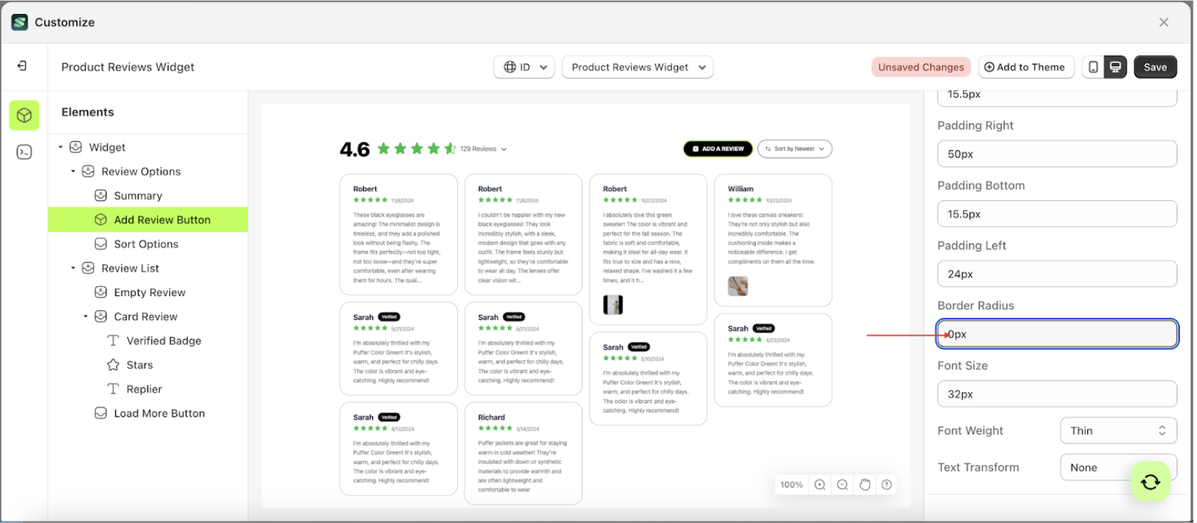The image size is (1197, 523).
Task: Expand the 129 Reviews chevron in preview
Action: [x=504, y=149]
